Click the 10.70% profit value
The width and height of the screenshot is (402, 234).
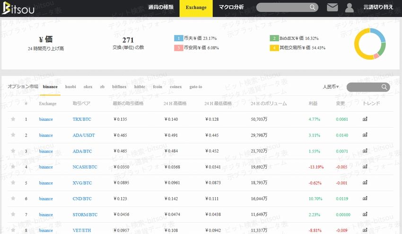tap(315, 198)
